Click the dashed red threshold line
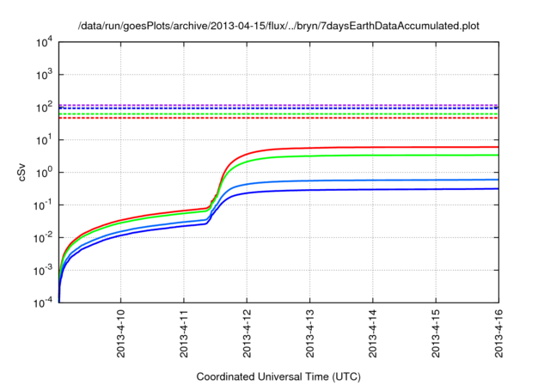 pos(278,119)
